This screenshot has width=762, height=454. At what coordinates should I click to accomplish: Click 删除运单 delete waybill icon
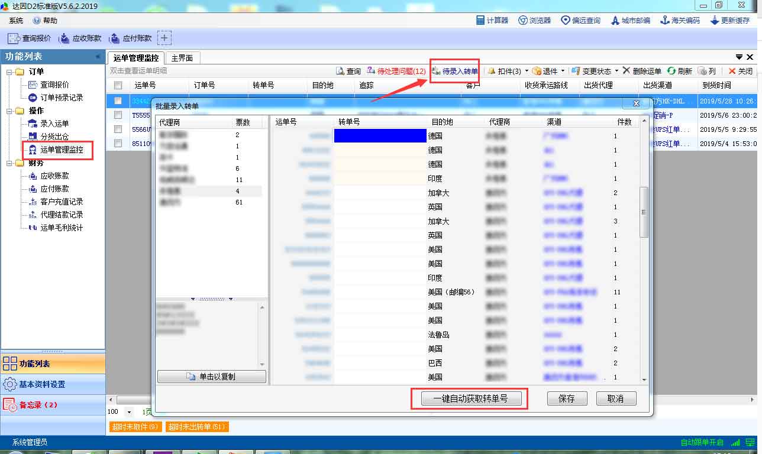(x=641, y=71)
